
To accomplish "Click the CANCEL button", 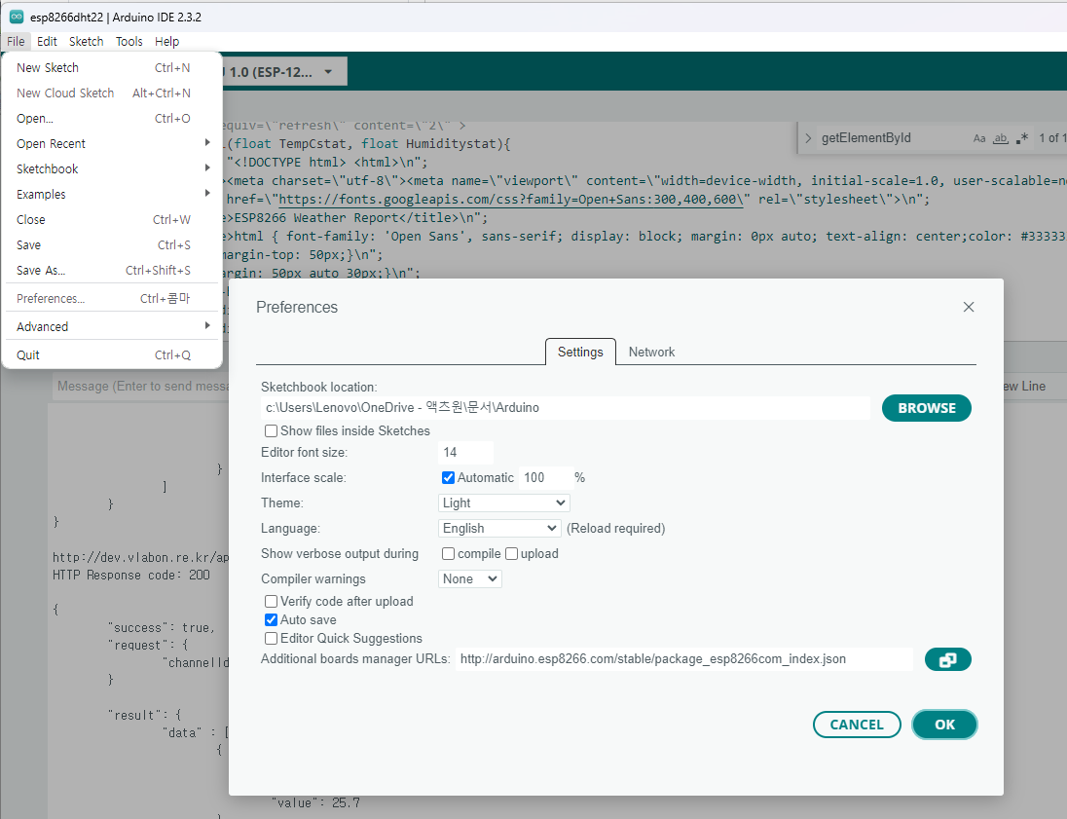I will pos(857,725).
